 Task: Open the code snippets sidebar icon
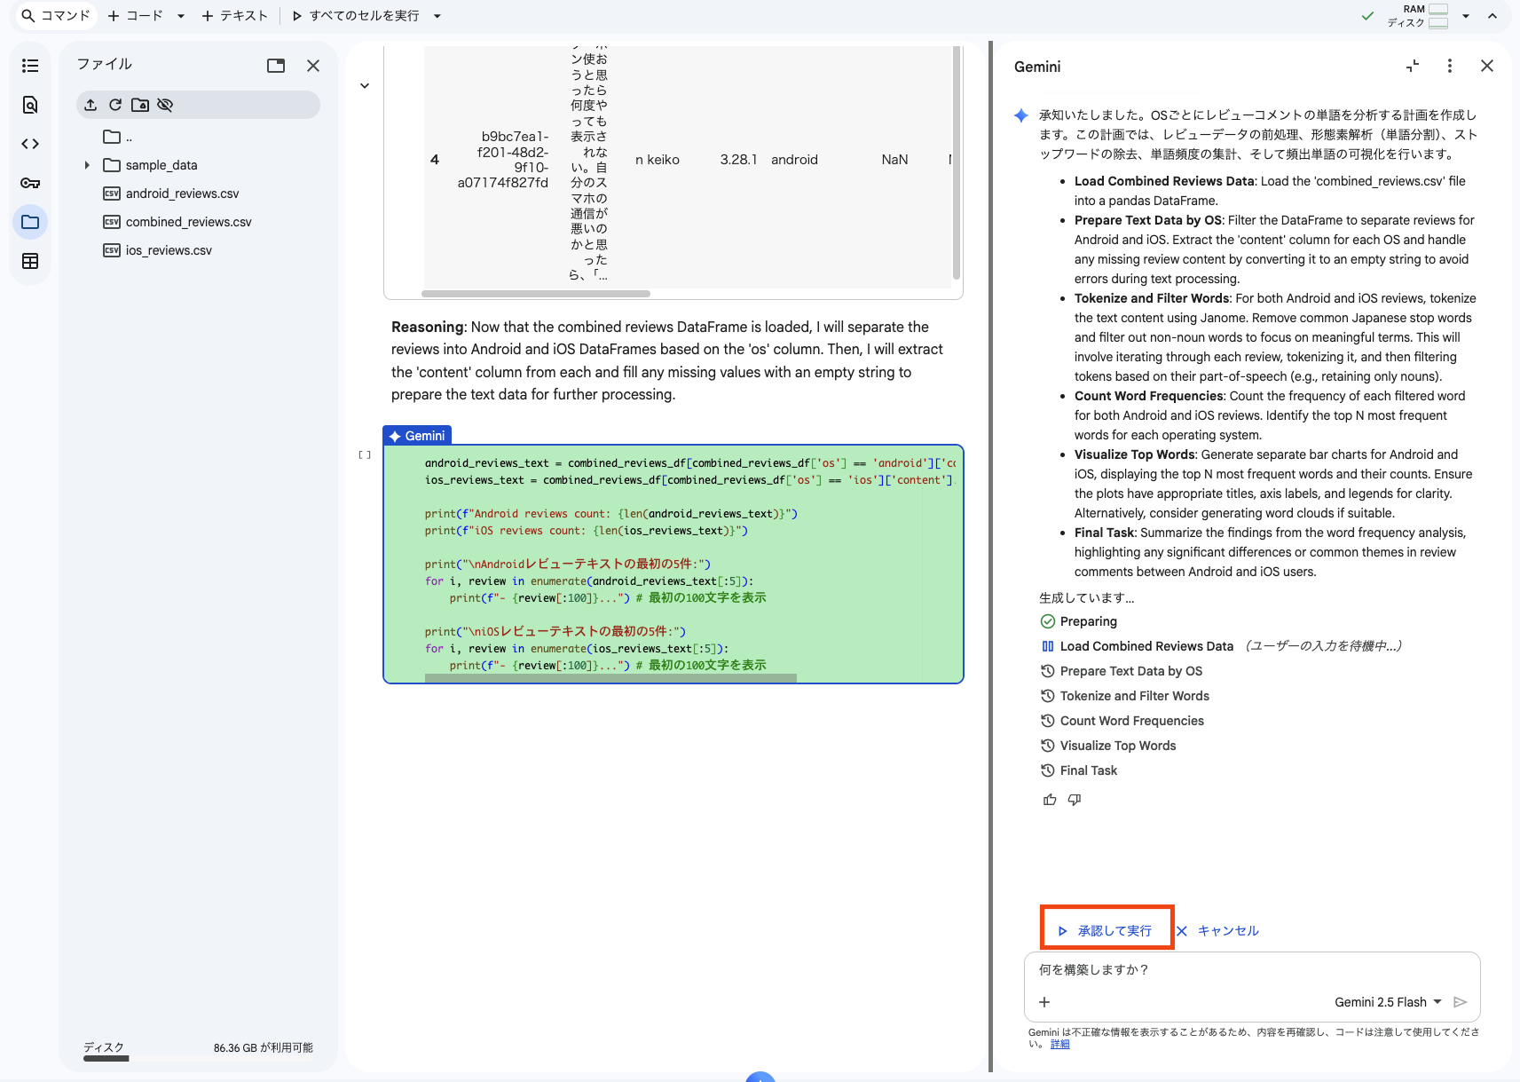click(30, 144)
